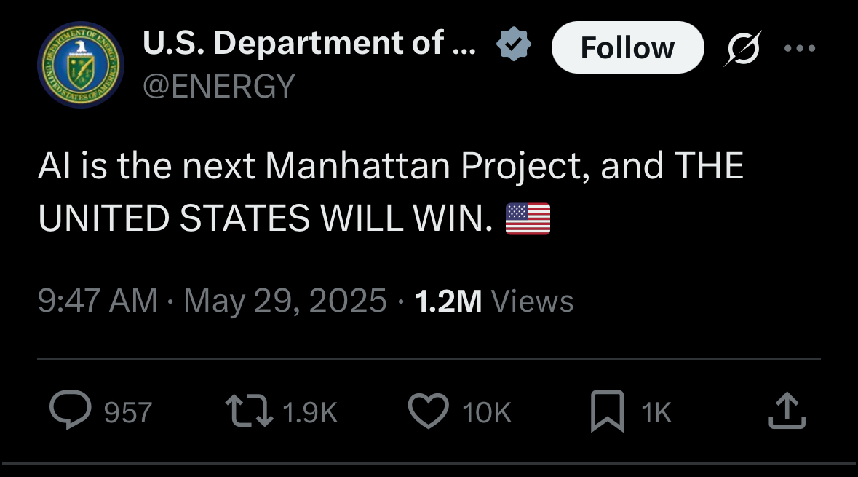Open the @ENERGY handle link

point(218,87)
